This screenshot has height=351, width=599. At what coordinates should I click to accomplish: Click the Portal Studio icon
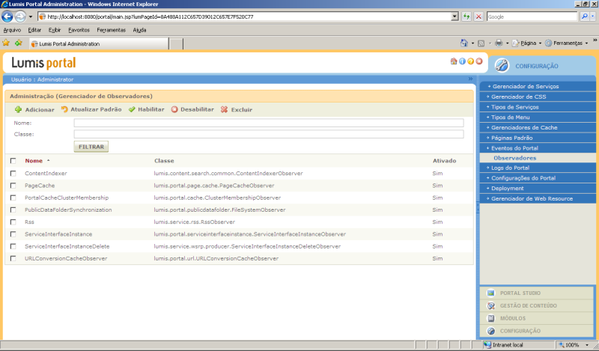491,293
